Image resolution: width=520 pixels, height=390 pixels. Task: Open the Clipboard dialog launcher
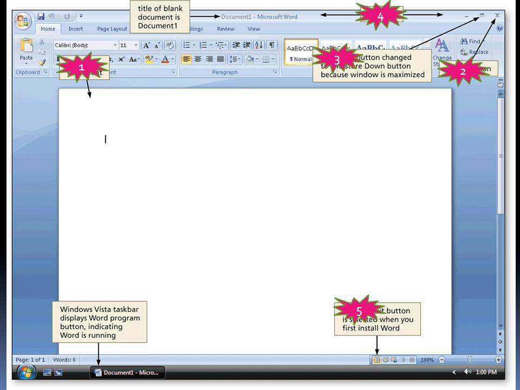[45, 72]
